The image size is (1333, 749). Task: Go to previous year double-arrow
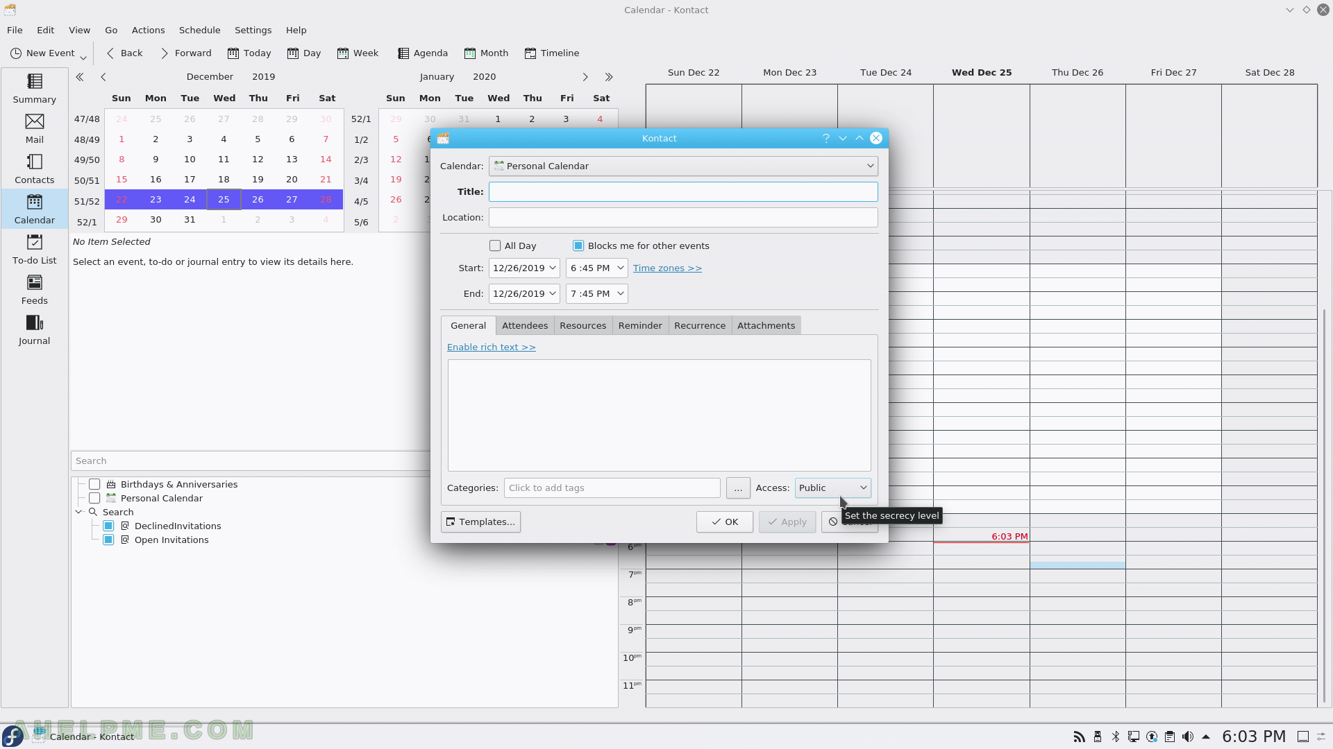click(80, 77)
